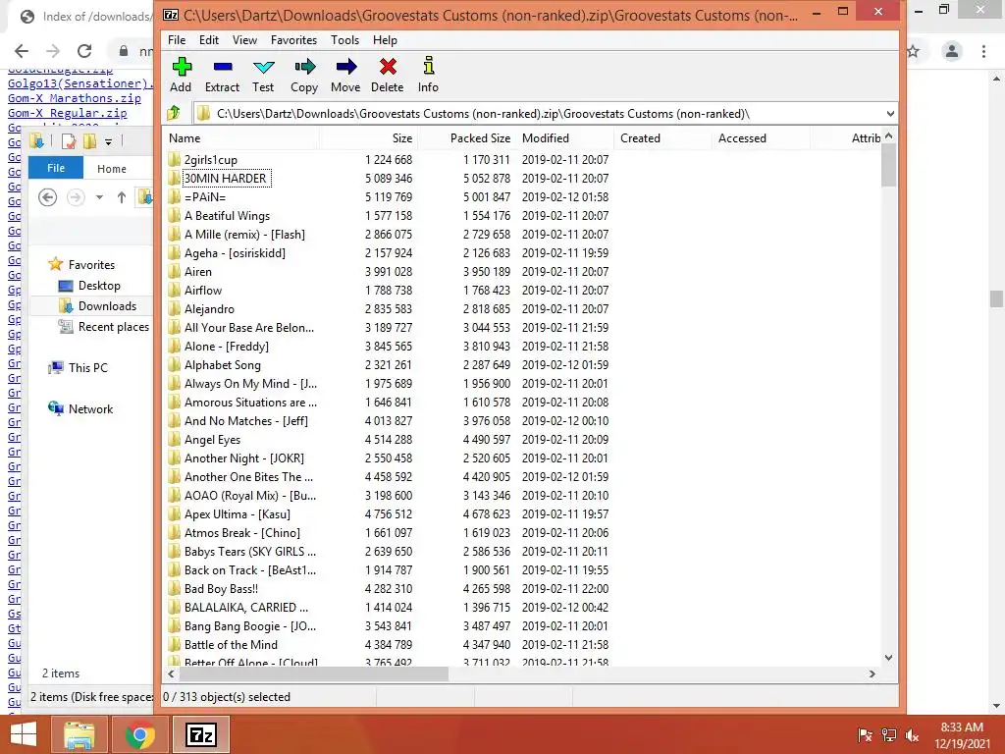Open the File menu in 7-Zip

click(177, 39)
